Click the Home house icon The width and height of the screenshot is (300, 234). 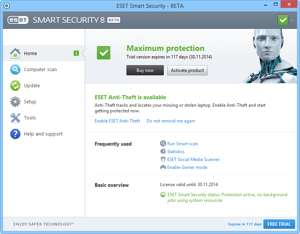(15, 53)
